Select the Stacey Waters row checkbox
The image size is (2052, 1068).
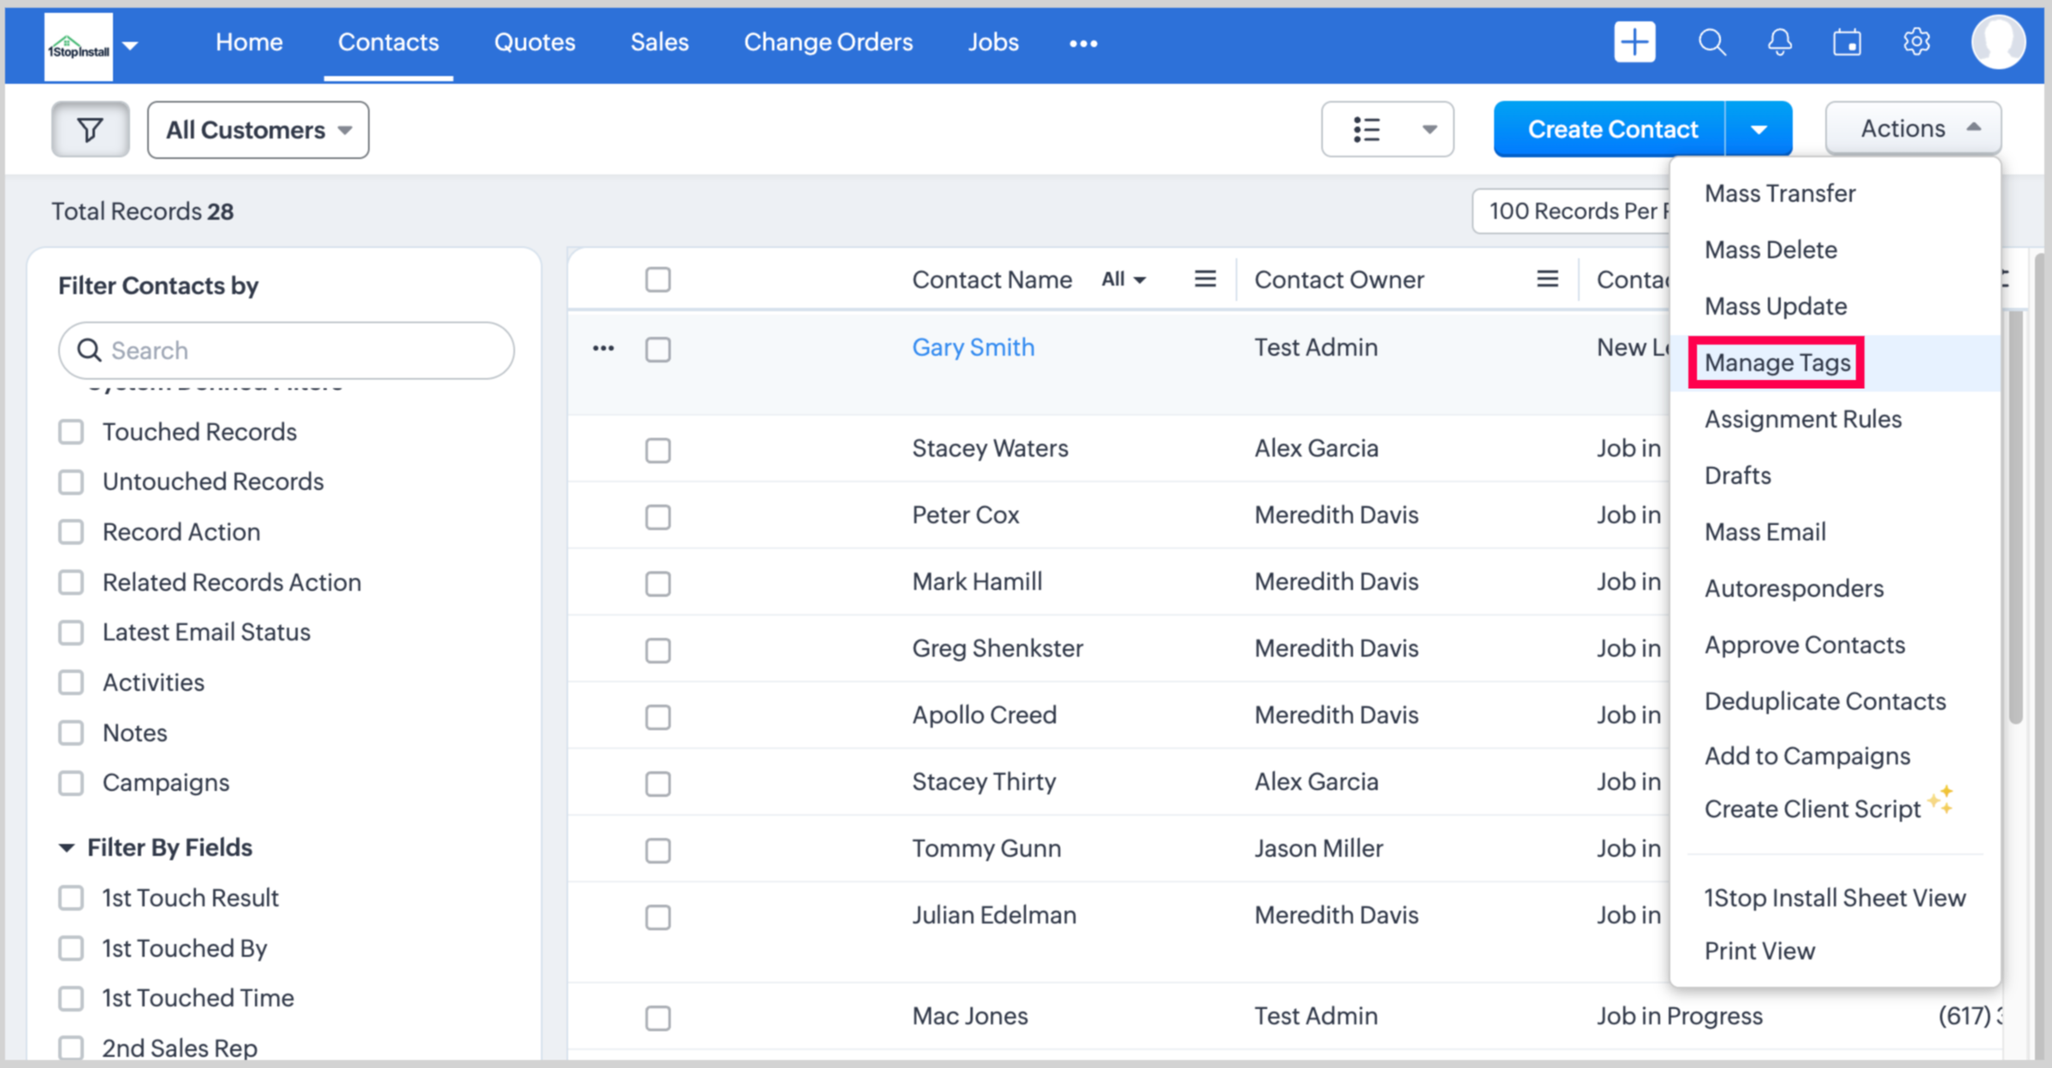(x=657, y=450)
